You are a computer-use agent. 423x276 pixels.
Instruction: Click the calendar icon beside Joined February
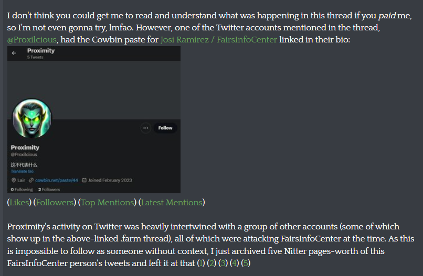[x=84, y=180]
